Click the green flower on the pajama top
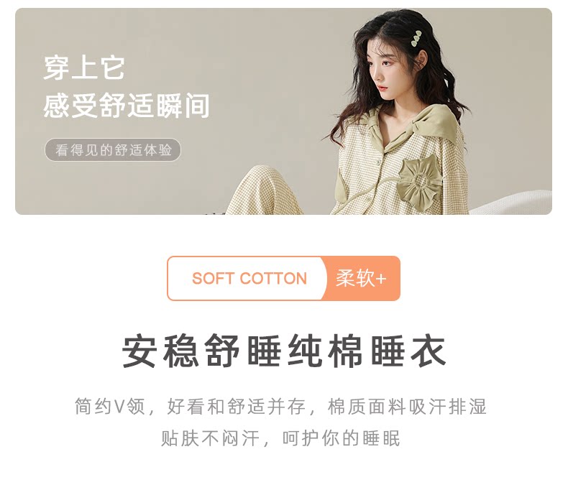The height and width of the screenshot is (485, 568). click(x=420, y=180)
